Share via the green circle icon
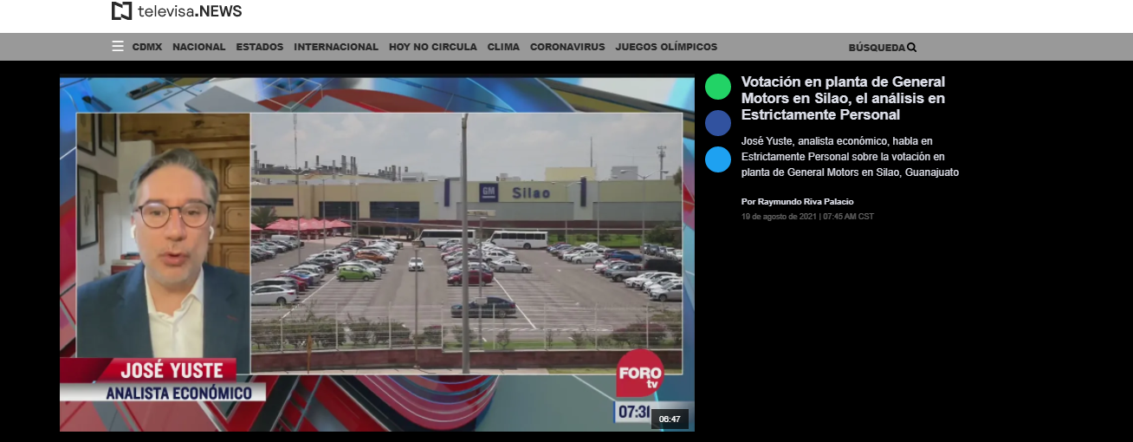The height and width of the screenshot is (442, 1133). [718, 87]
